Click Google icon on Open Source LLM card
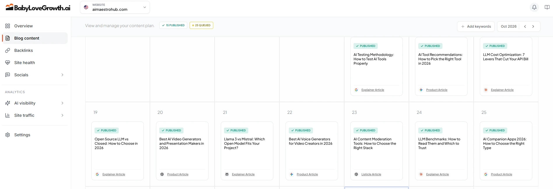The height and width of the screenshot is (189, 553). 97,174
